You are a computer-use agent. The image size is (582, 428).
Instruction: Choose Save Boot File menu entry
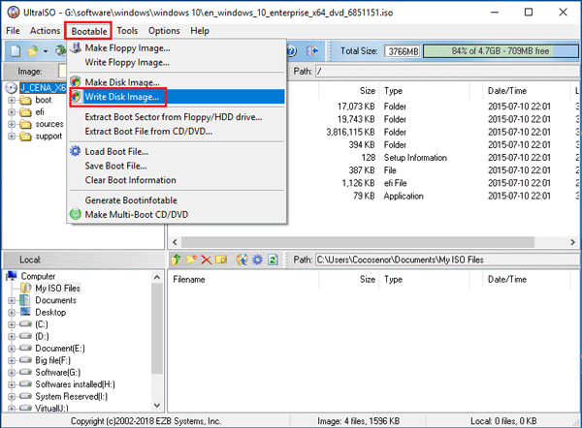pos(115,166)
